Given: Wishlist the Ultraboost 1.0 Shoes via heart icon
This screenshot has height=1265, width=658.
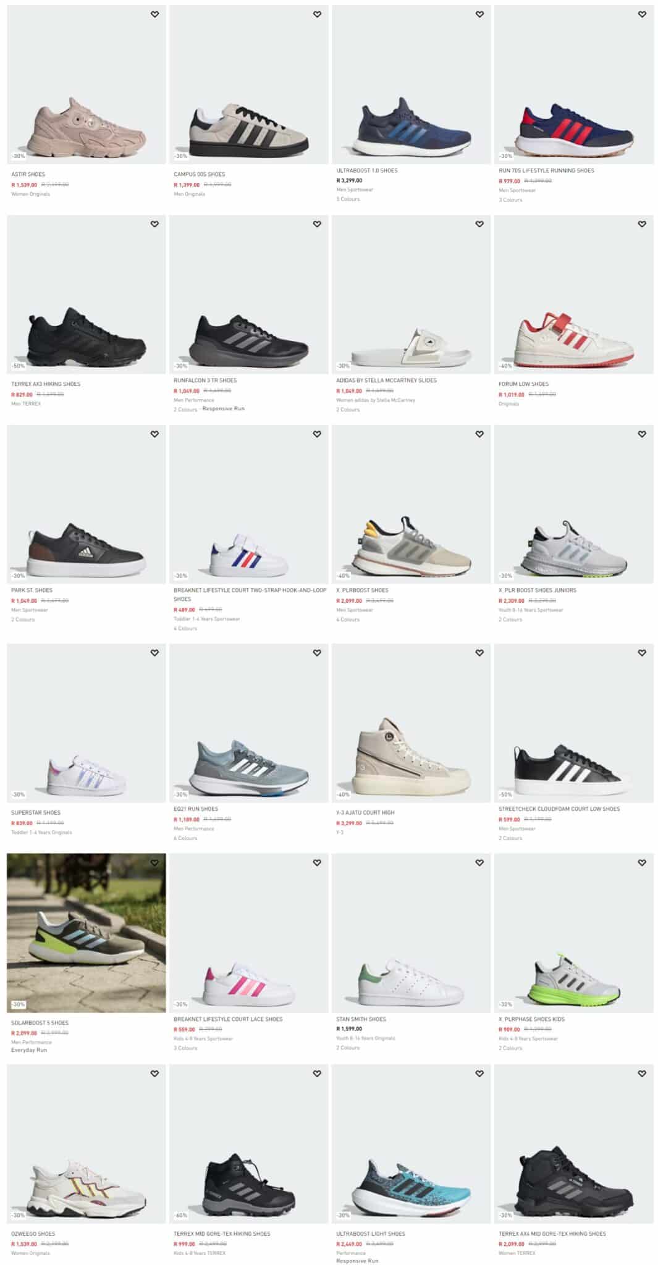Looking at the screenshot, I should point(479,14).
